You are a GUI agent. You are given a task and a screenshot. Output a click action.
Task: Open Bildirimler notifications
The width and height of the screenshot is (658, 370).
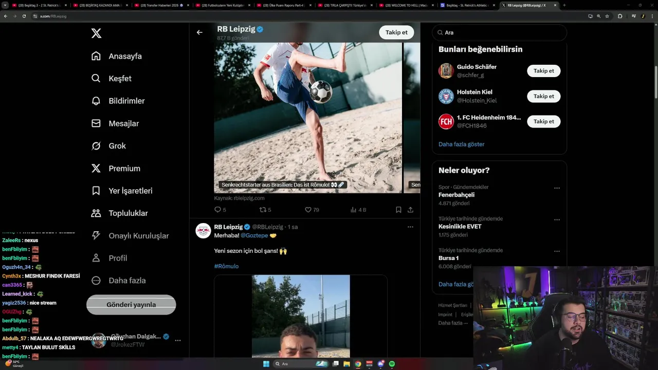tap(118, 101)
